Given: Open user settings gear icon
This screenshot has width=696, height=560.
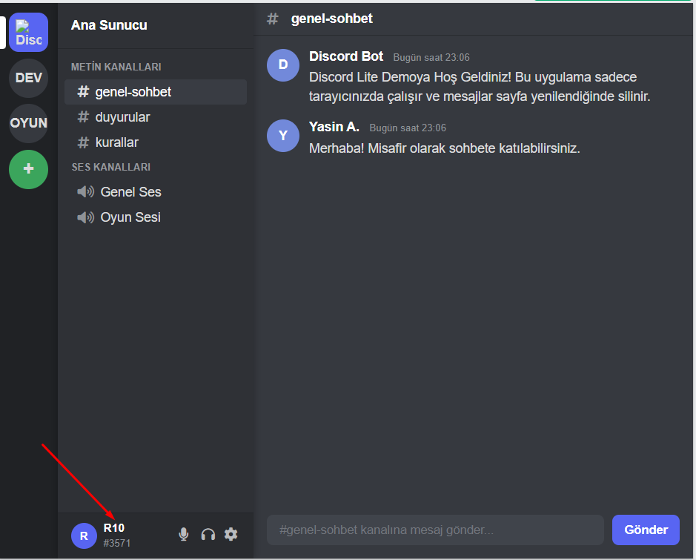Looking at the screenshot, I should [231, 534].
